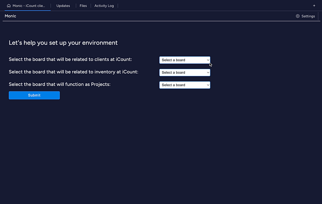Click the blue Submit button
This screenshot has width=322, height=204.
pyautogui.click(x=34, y=95)
